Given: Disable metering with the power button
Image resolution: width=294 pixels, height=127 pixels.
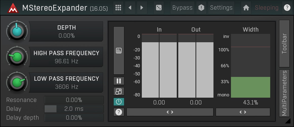Looking at the screenshot, I should pos(119,102).
